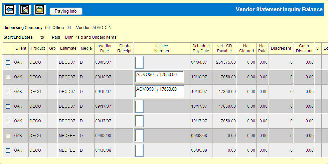Click the Media column header

87,48
